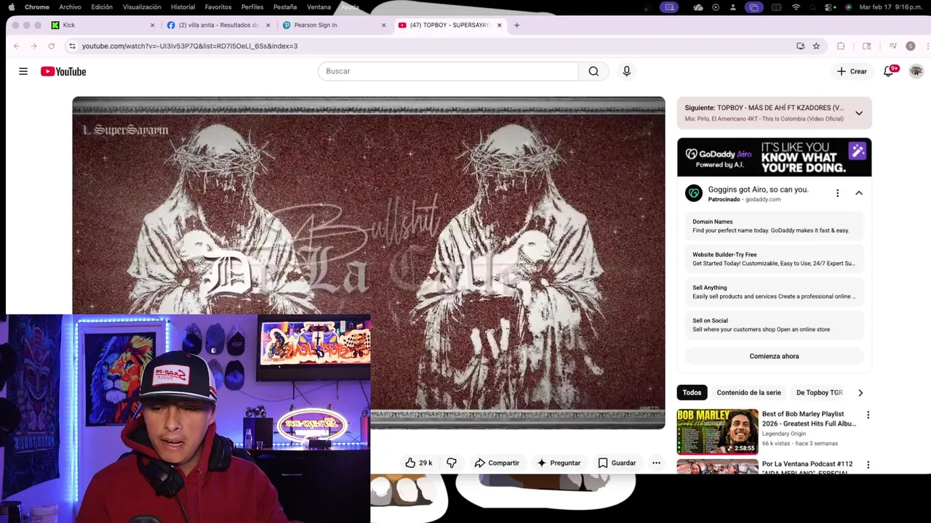Open the Visualización menu
Screen dimensions: 931x523
(x=142, y=7)
